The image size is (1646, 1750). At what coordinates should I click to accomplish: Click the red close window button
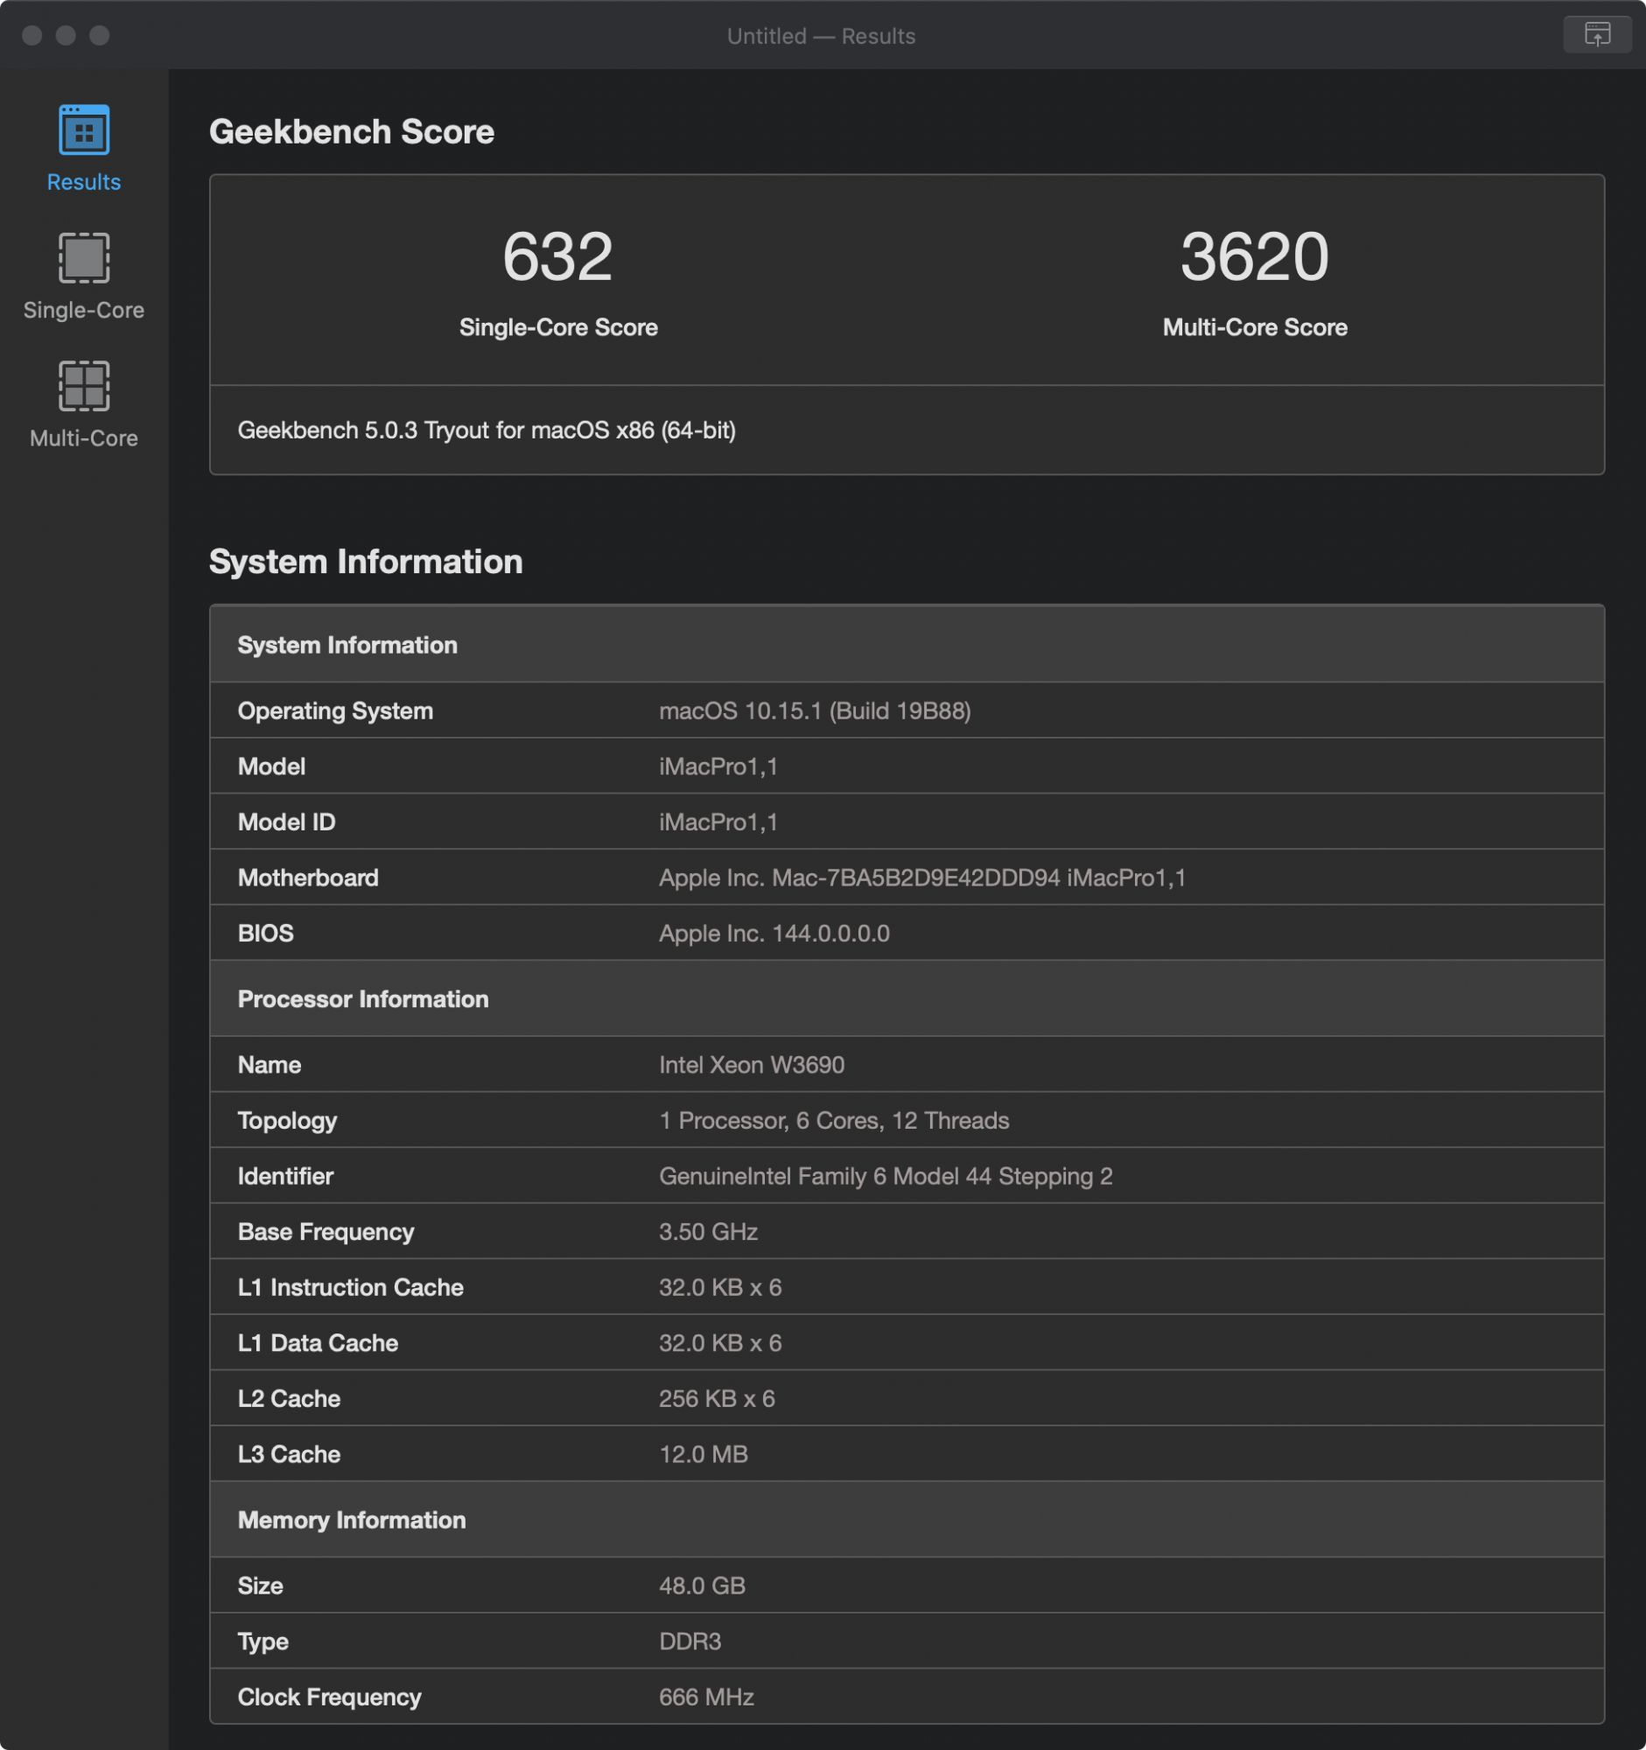[32, 35]
